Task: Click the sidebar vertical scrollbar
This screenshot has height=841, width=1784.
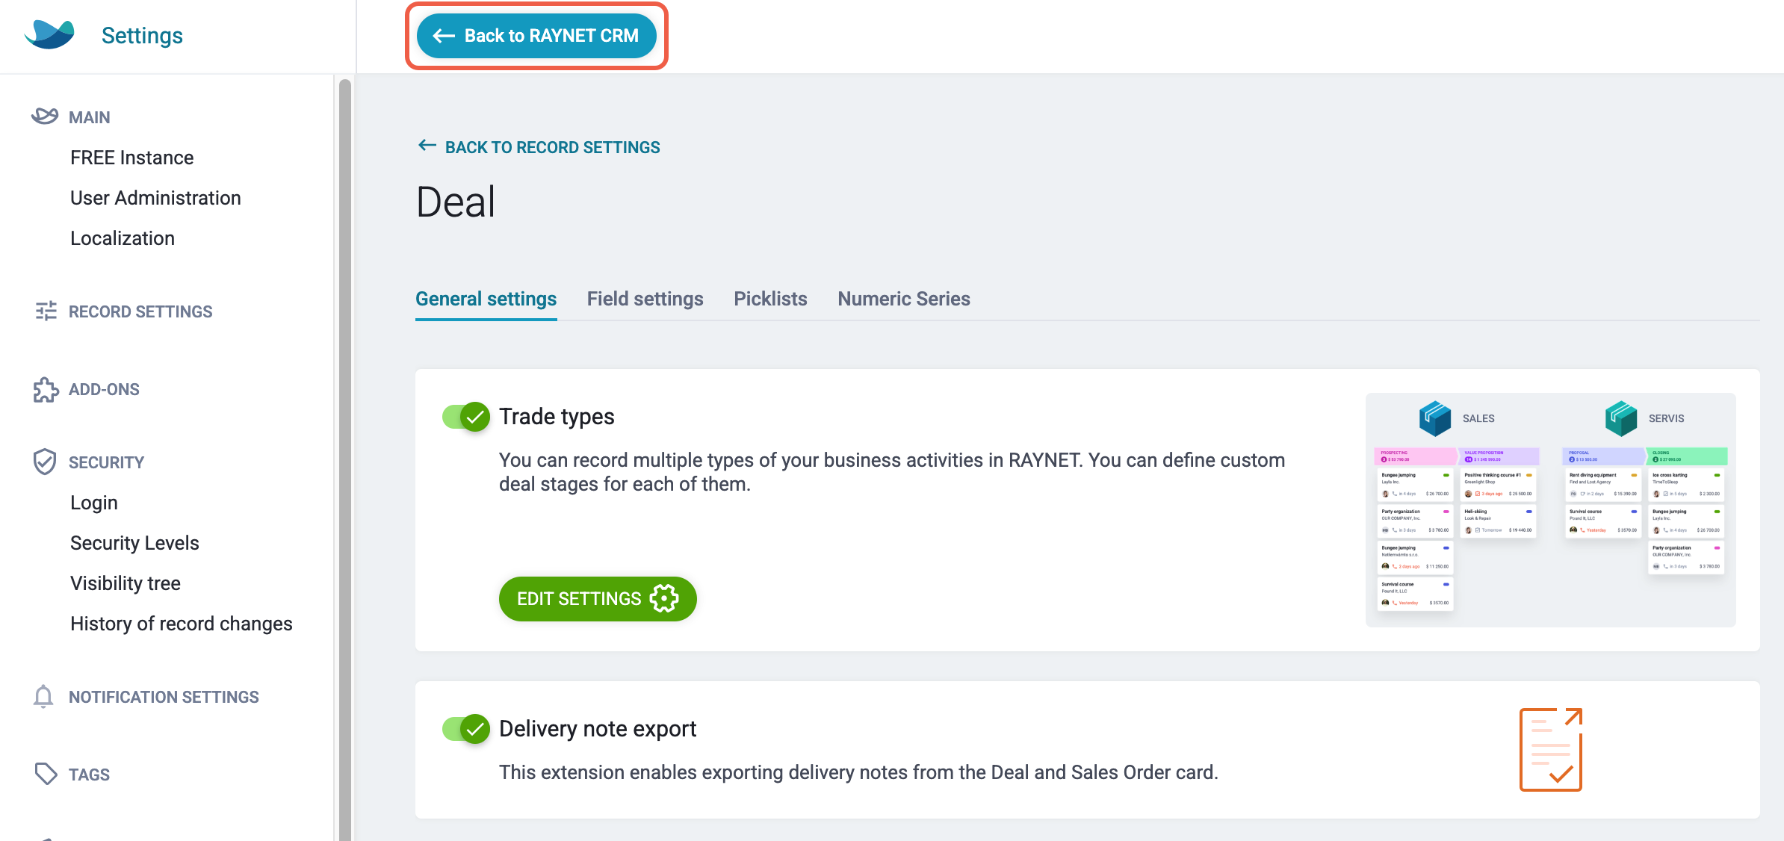Action: (x=344, y=459)
